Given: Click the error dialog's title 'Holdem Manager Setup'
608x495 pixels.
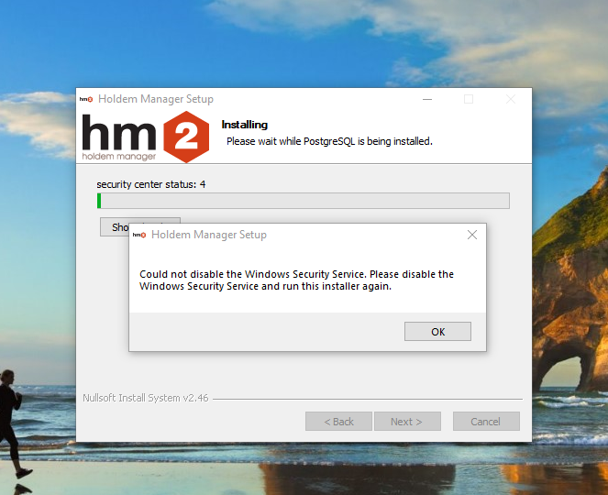Looking at the screenshot, I should (x=209, y=235).
